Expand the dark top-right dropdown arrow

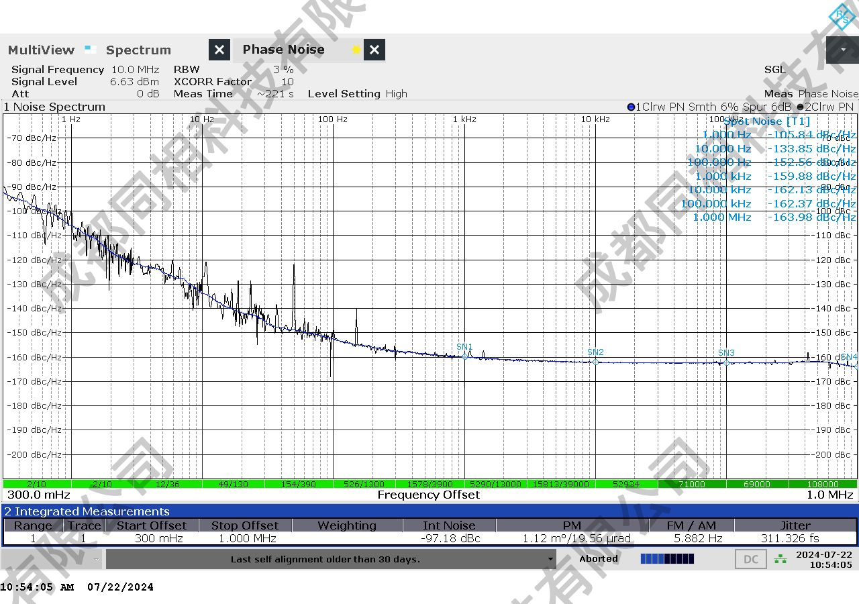843,50
